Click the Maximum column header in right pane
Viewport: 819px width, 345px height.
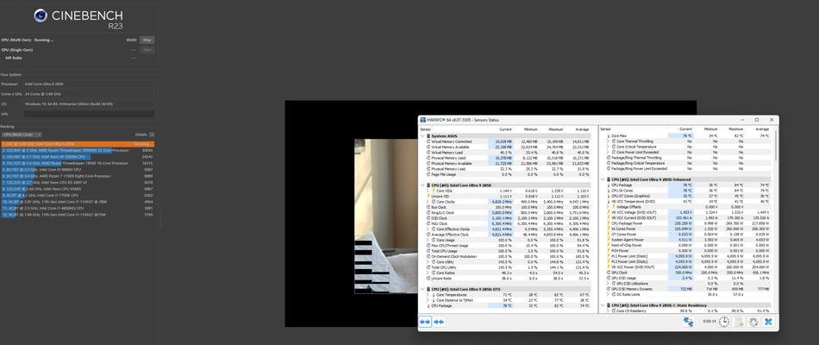click(735, 129)
